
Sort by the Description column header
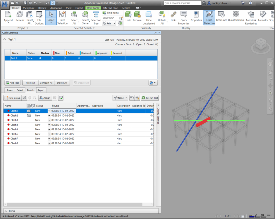coord(124,106)
